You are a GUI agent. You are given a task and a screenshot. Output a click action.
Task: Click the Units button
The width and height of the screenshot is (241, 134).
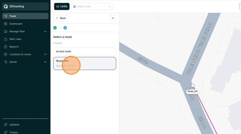[62, 6]
